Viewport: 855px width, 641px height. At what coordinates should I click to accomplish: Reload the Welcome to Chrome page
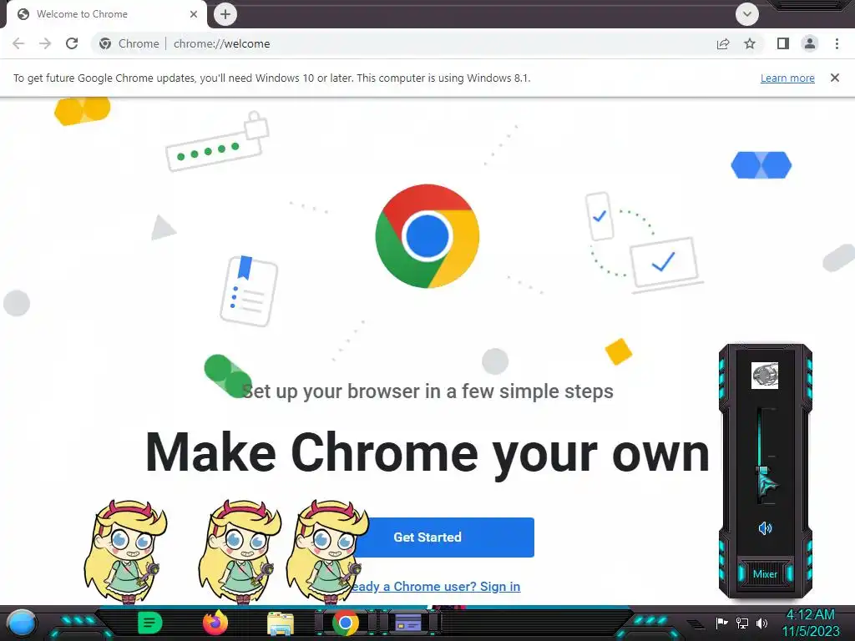point(72,43)
